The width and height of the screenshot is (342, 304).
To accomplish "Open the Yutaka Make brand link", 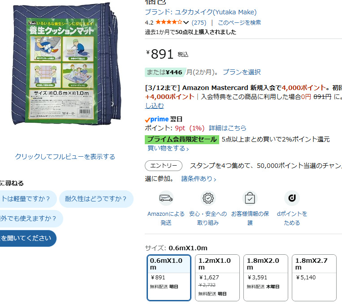I will pos(201,12).
